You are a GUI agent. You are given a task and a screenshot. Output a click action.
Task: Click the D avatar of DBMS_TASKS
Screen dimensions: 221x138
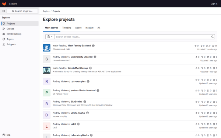(x=47, y=115)
